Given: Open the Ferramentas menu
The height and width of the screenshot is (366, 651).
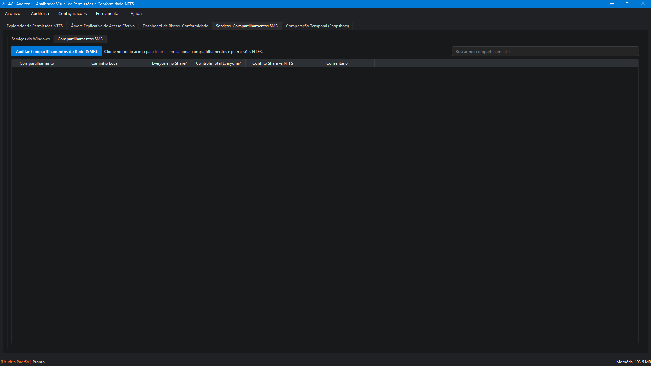Looking at the screenshot, I should (108, 14).
